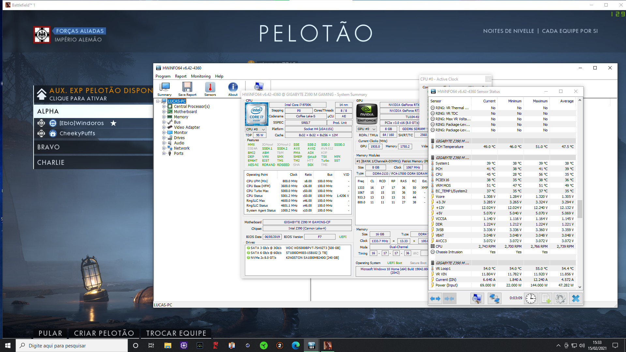The height and width of the screenshot is (352, 626).
Task: Click the networked computers icon in Sensor Status
Action: point(494,298)
